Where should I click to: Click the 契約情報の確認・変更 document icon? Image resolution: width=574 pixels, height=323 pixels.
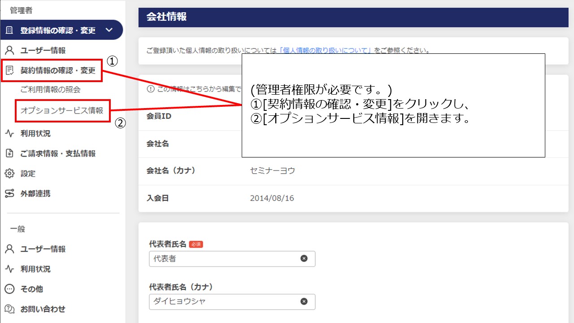(x=10, y=70)
